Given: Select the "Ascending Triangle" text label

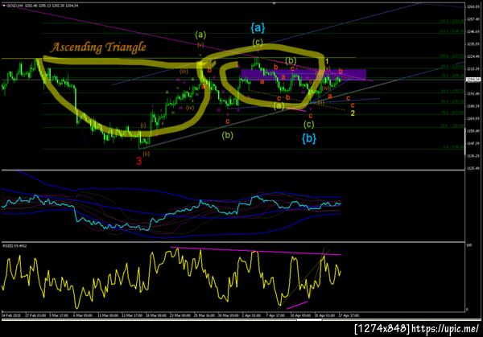Looking at the screenshot, I should pyautogui.click(x=98, y=47).
